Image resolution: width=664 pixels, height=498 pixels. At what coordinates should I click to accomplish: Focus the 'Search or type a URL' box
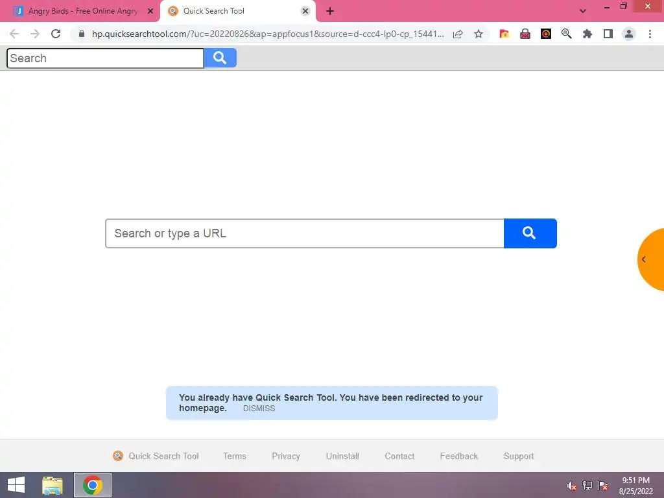[x=305, y=233]
